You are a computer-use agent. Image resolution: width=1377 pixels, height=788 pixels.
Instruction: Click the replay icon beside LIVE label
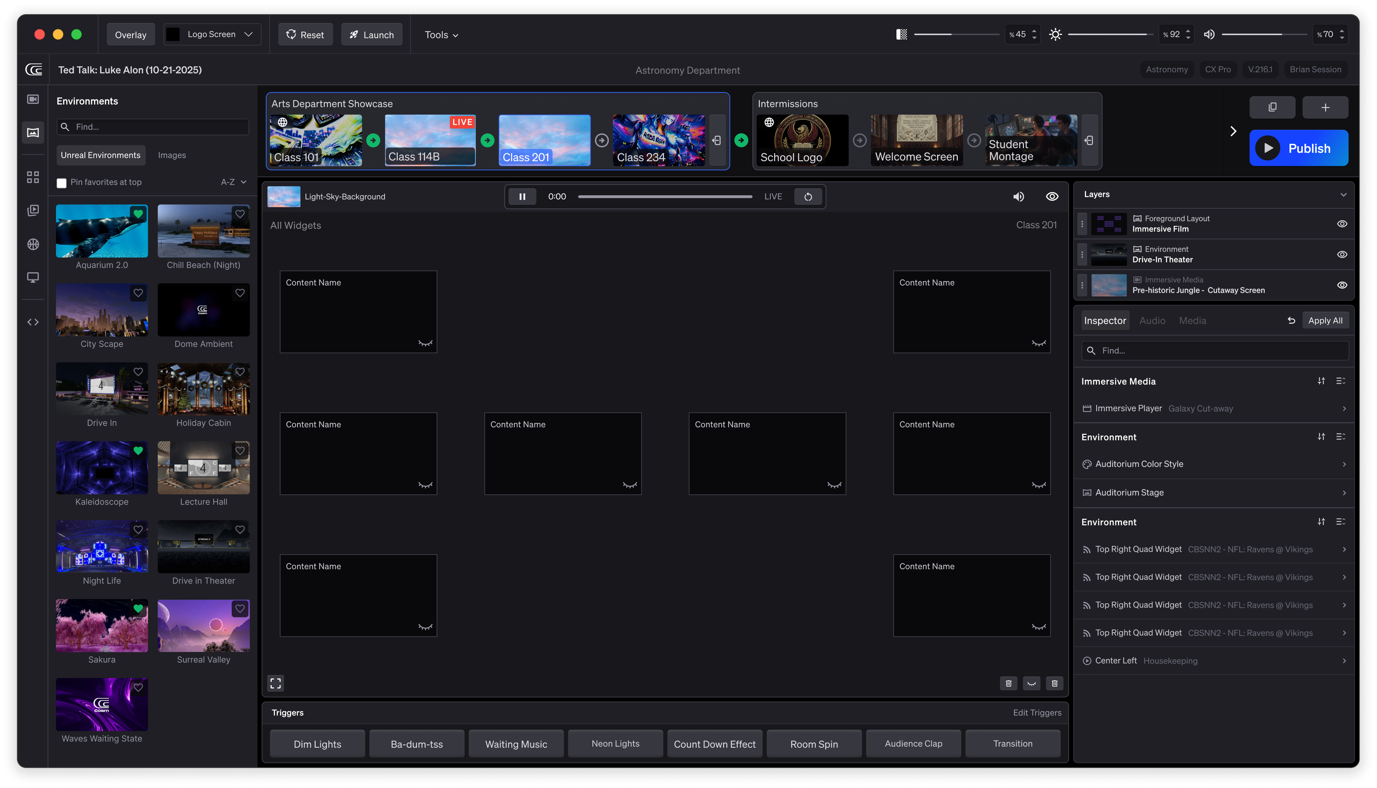click(807, 196)
